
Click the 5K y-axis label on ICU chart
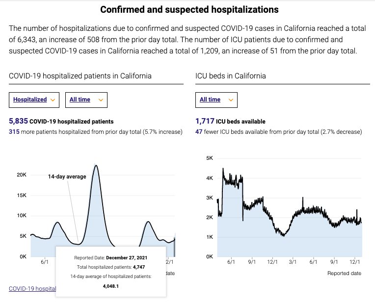pyautogui.click(x=209, y=158)
